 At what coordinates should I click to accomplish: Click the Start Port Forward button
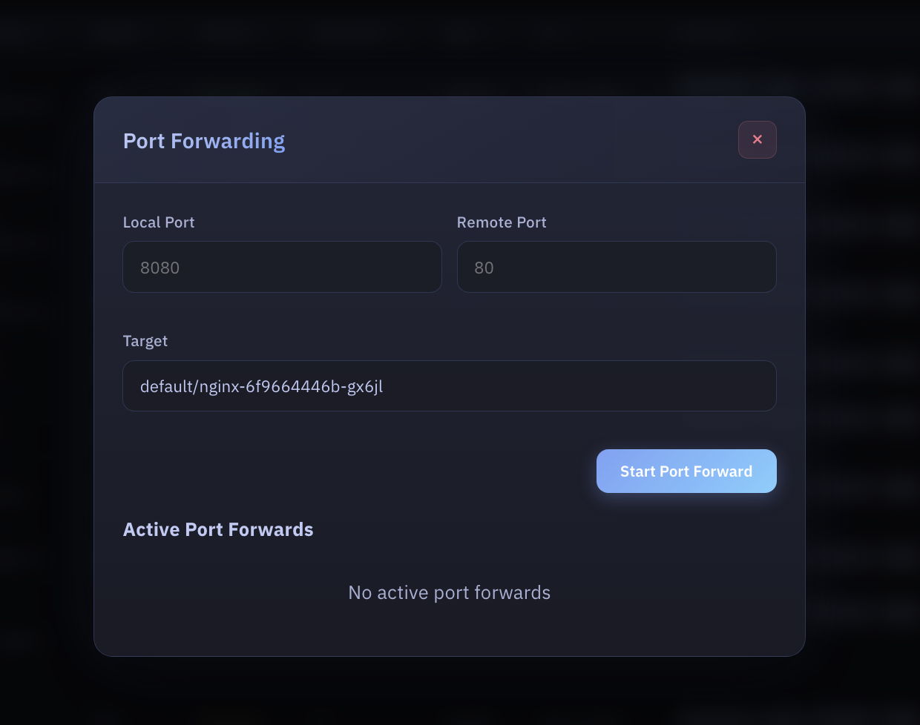pos(686,471)
